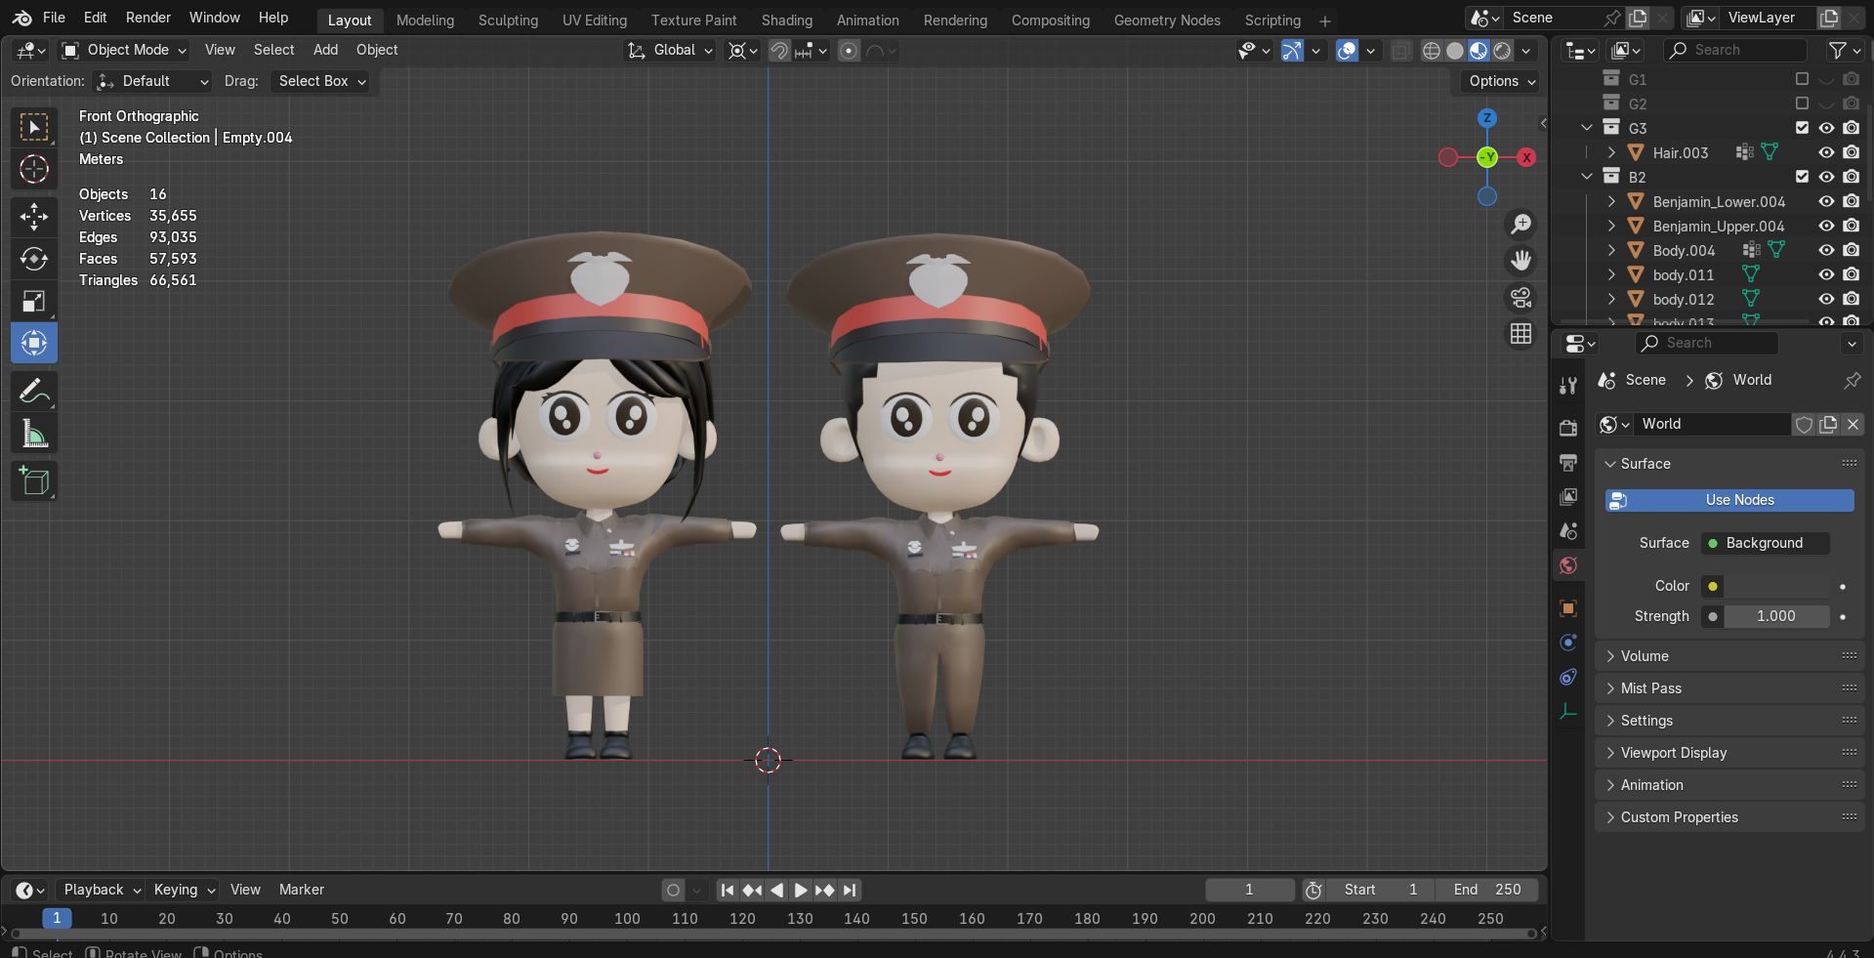Uncheck the B2 collection checkbox
Screen dimensions: 1874x958
click(1802, 177)
